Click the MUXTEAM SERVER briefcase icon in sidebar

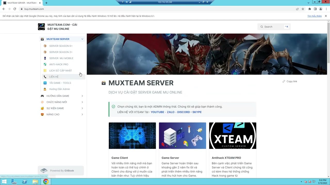(x=42, y=39)
